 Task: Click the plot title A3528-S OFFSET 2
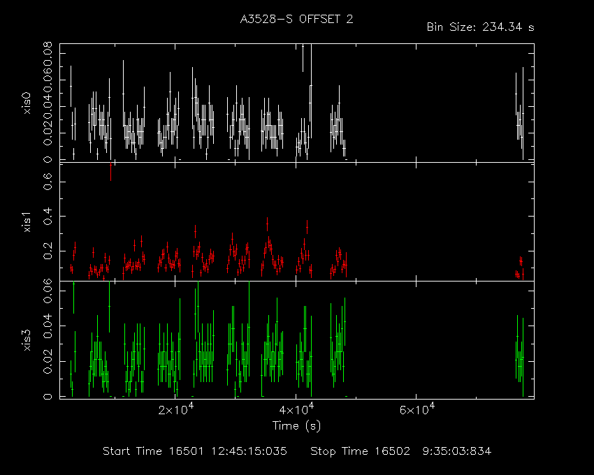[296, 19]
